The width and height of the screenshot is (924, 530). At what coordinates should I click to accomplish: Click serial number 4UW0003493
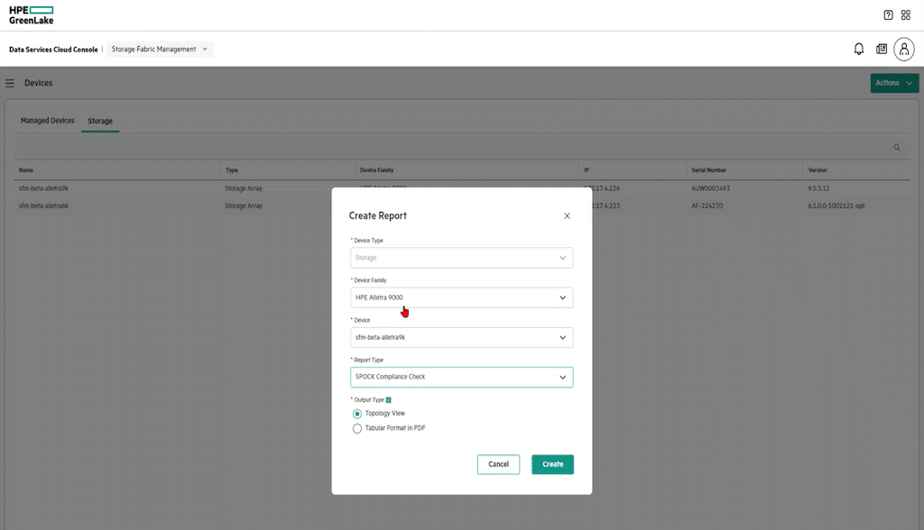pos(711,188)
